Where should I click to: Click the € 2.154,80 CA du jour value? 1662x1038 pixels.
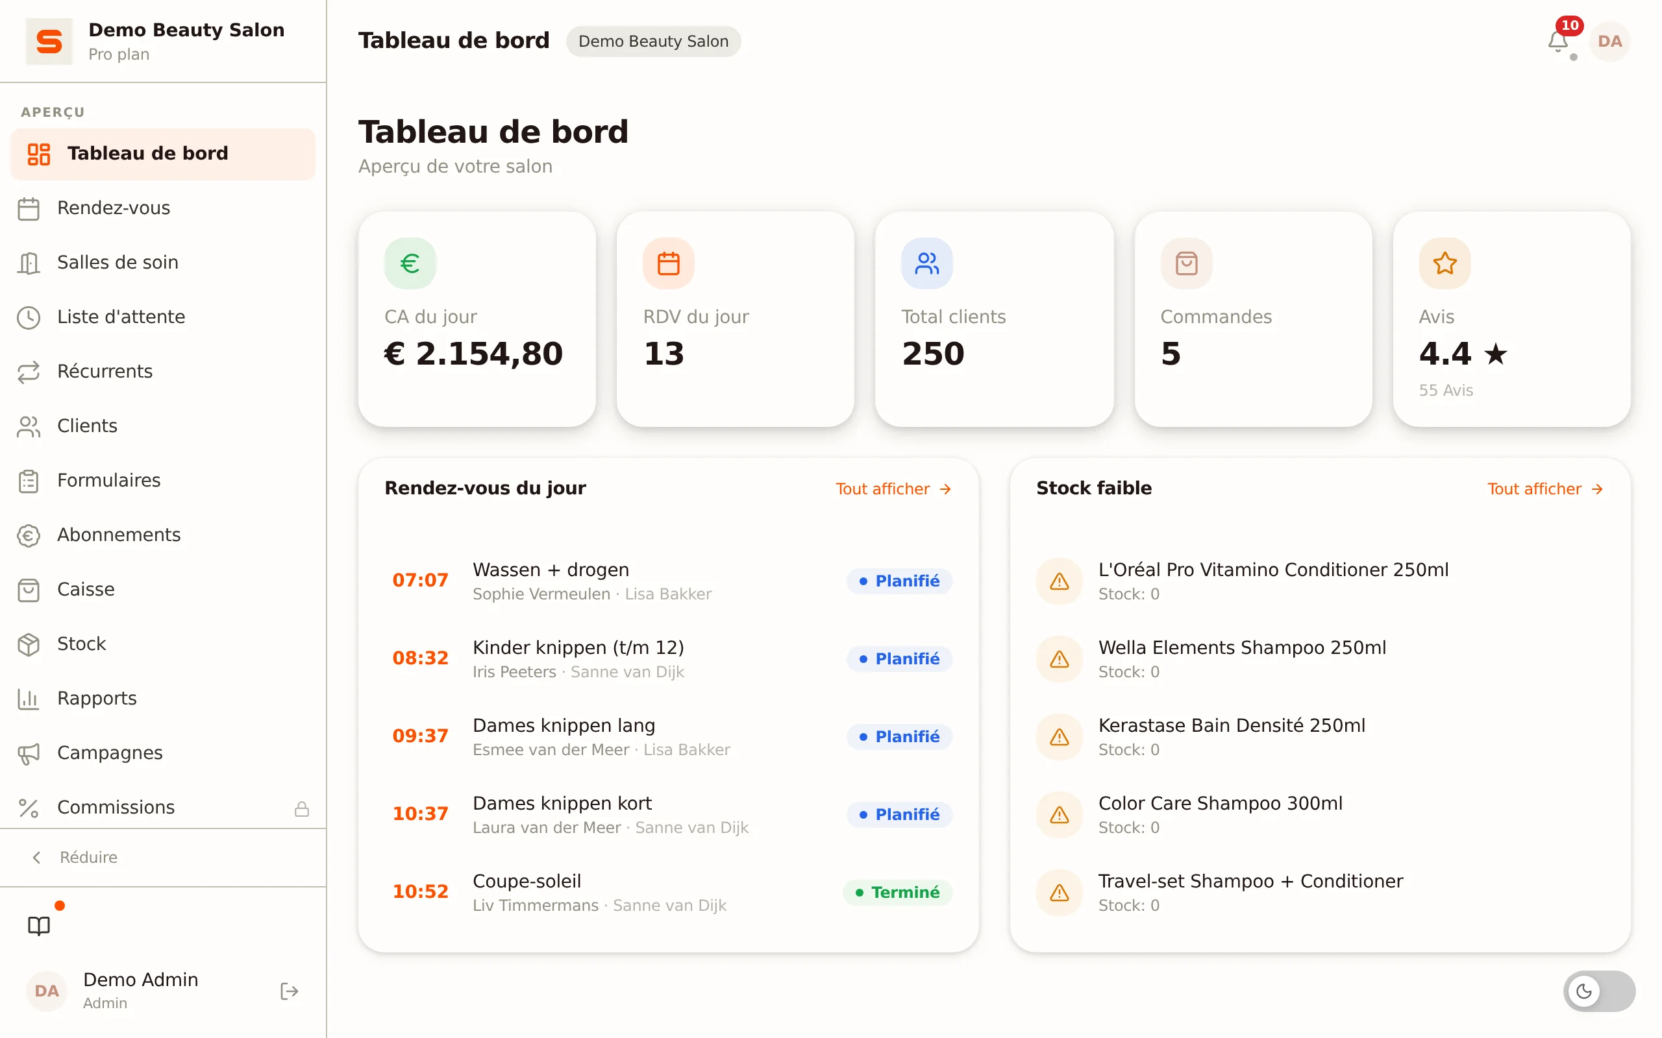coord(473,354)
